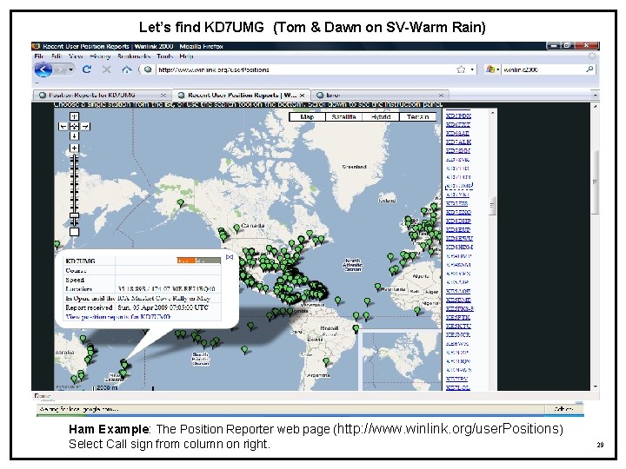Click the 'Greenland' map label

click(354, 167)
